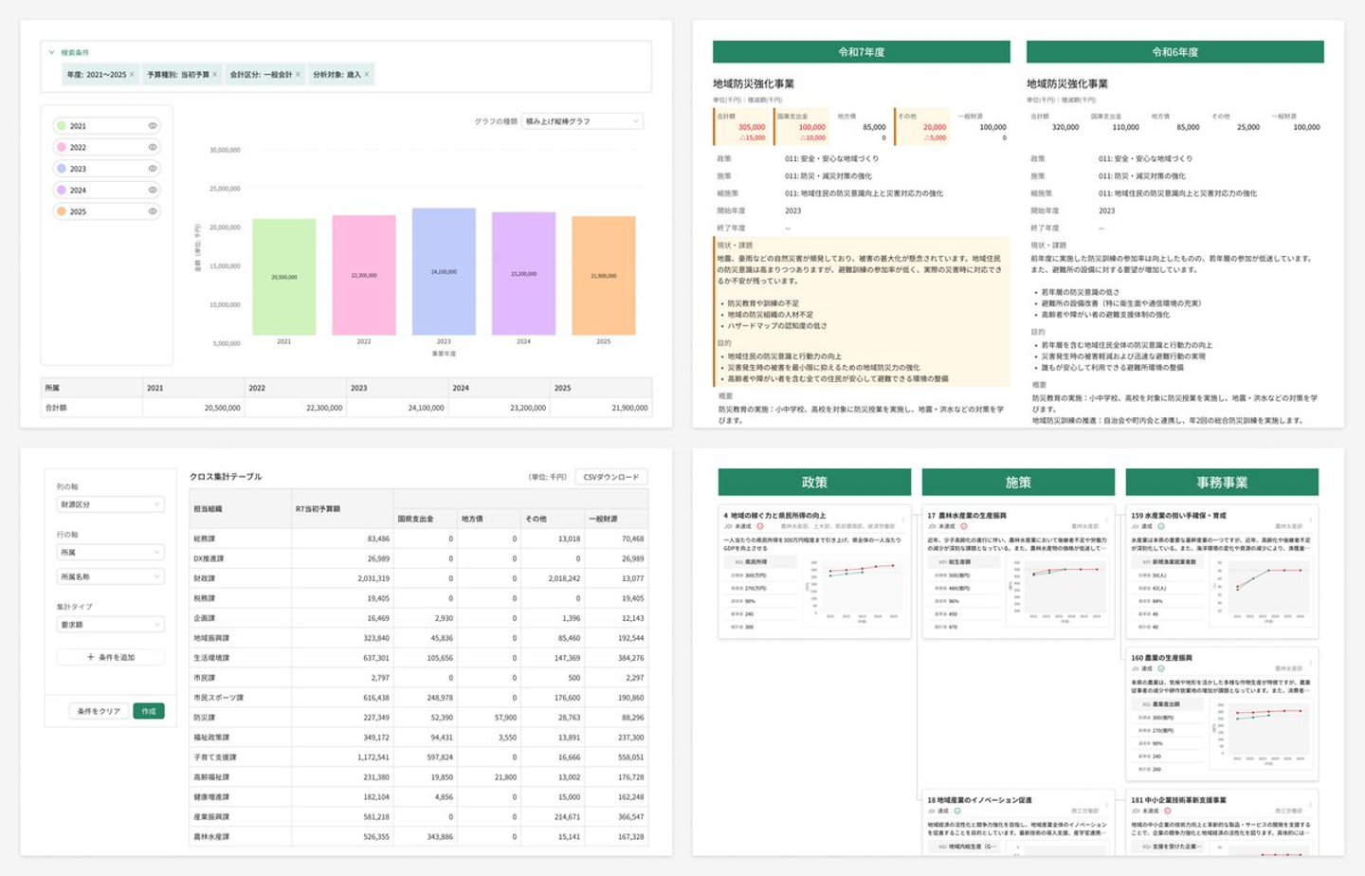
Task: Click the pink 2022 legend color dot
Action: pyautogui.click(x=62, y=147)
